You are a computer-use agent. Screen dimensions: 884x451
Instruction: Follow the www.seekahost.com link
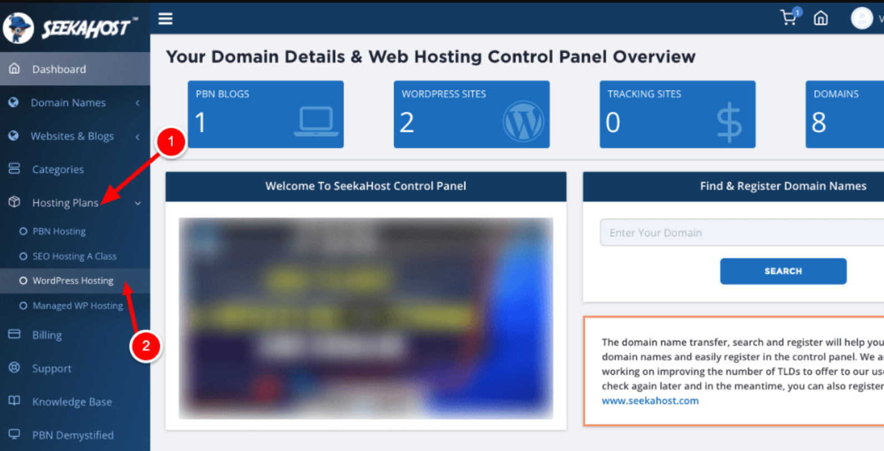coord(650,400)
